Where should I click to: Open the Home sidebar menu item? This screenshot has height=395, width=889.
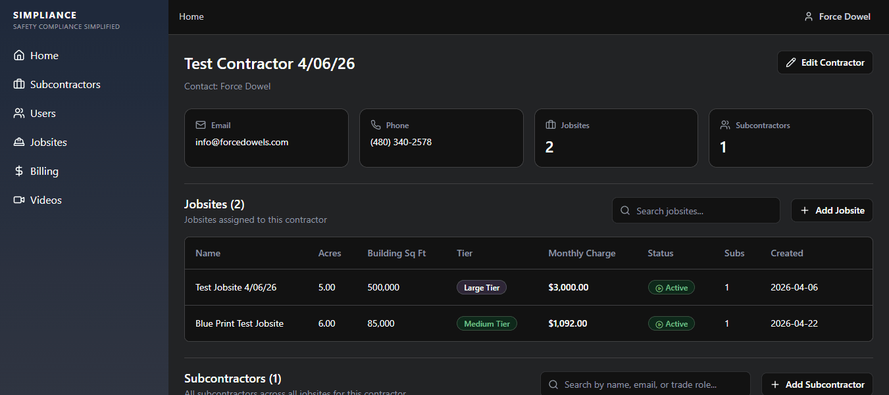(x=84, y=56)
